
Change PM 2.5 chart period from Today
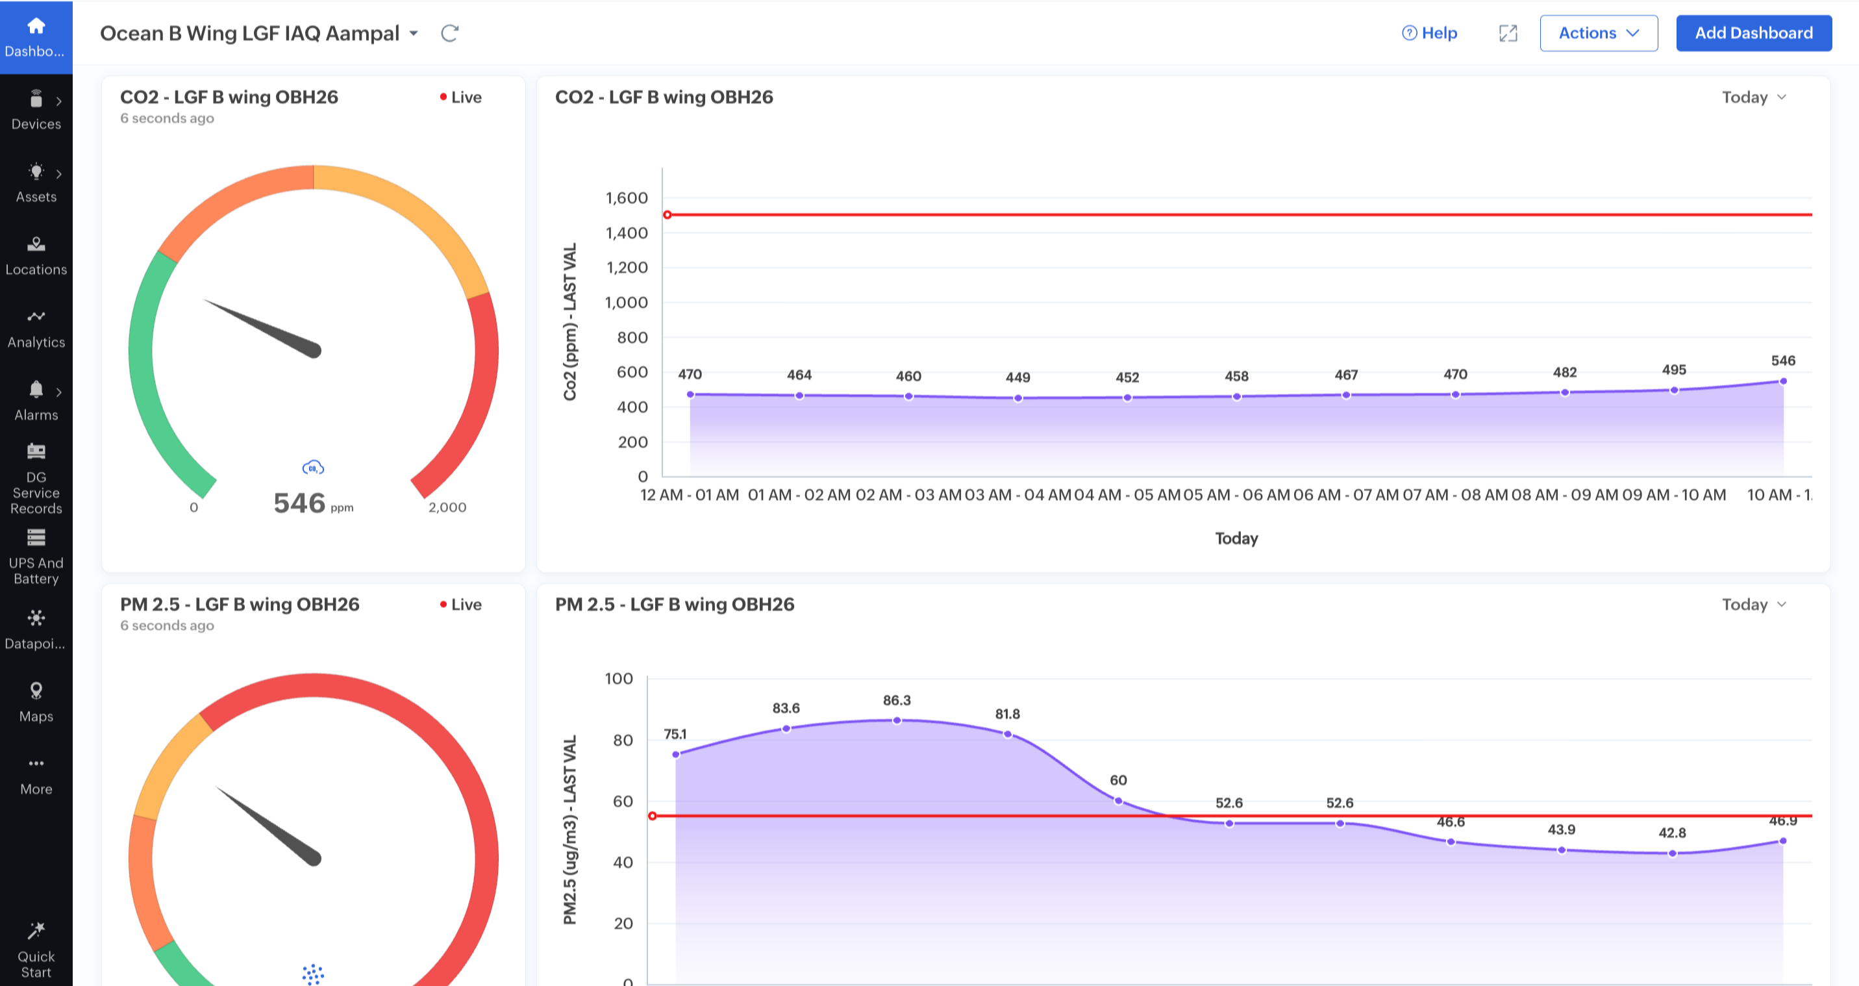[x=1753, y=604]
